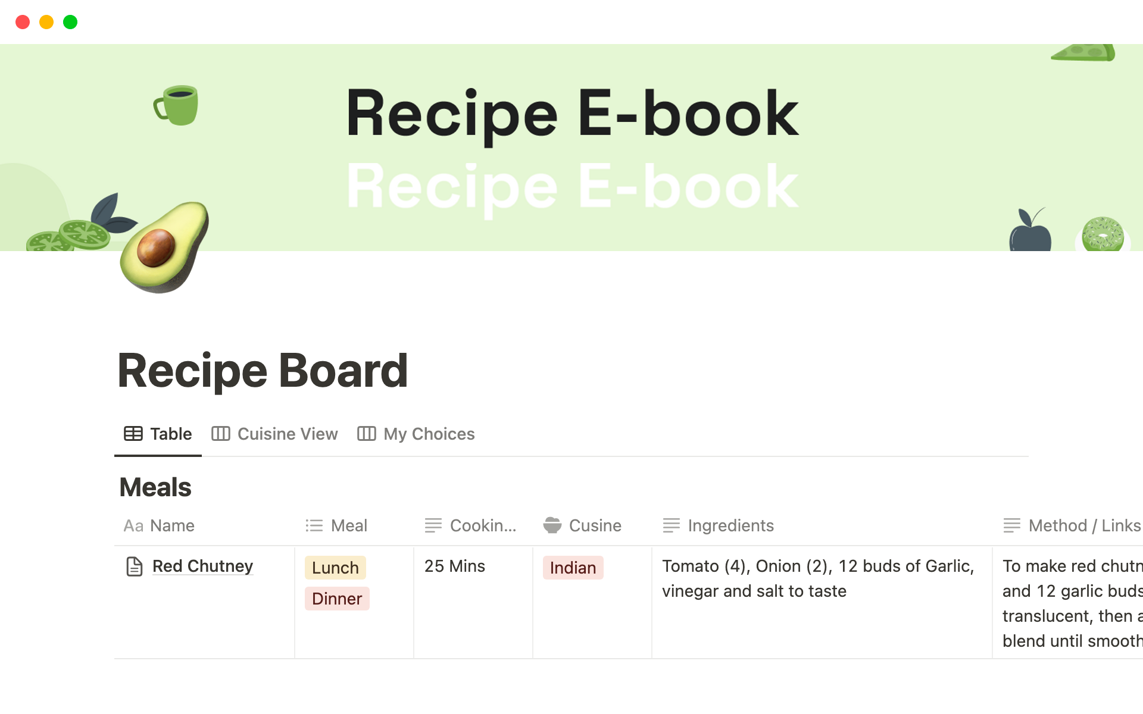Switch to the Cuisine View tab

[287, 434]
